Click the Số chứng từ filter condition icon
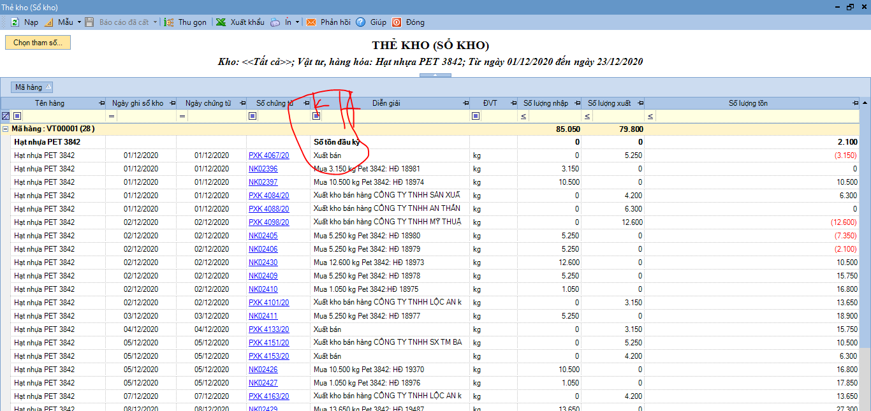 253,116
